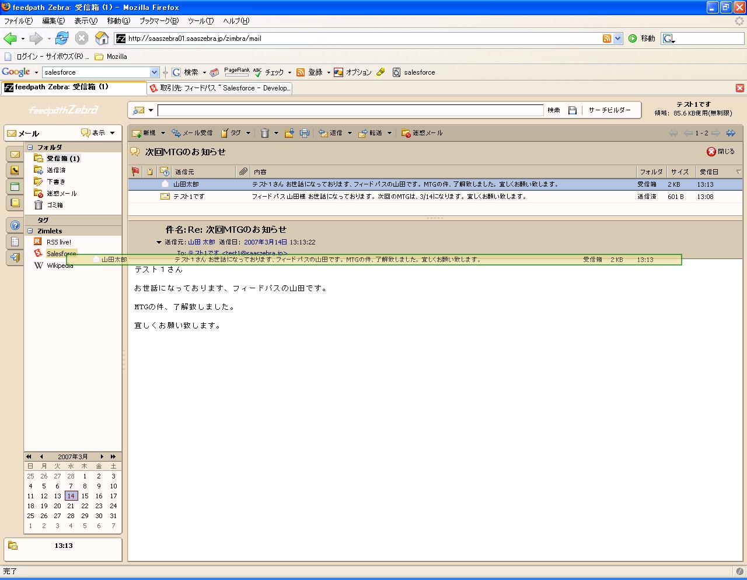The width and height of the screenshot is (747, 580).
Task: Click the Zebra mail search input field
Action: [x=350, y=110]
